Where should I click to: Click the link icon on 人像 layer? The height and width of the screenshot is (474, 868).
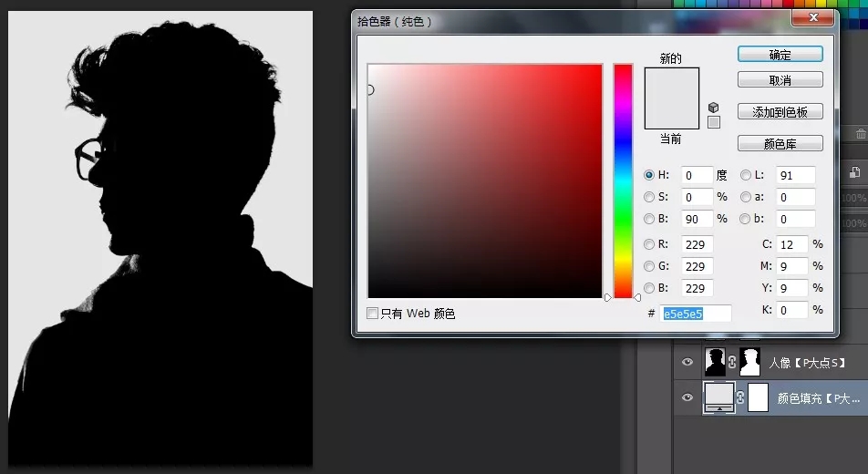tap(732, 362)
